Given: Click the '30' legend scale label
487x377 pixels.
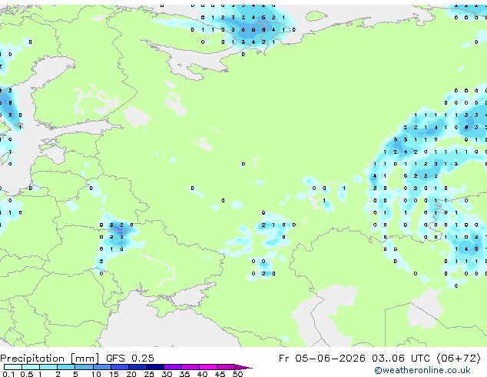Looking at the screenshot, I should tap(167, 374).
